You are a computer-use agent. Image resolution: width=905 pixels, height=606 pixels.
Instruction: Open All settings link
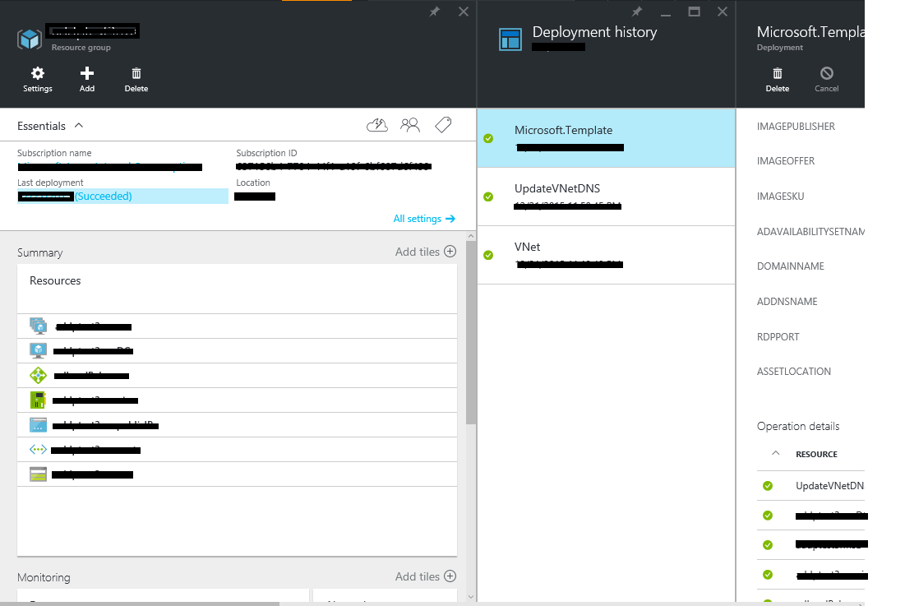(x=423, y=218)
